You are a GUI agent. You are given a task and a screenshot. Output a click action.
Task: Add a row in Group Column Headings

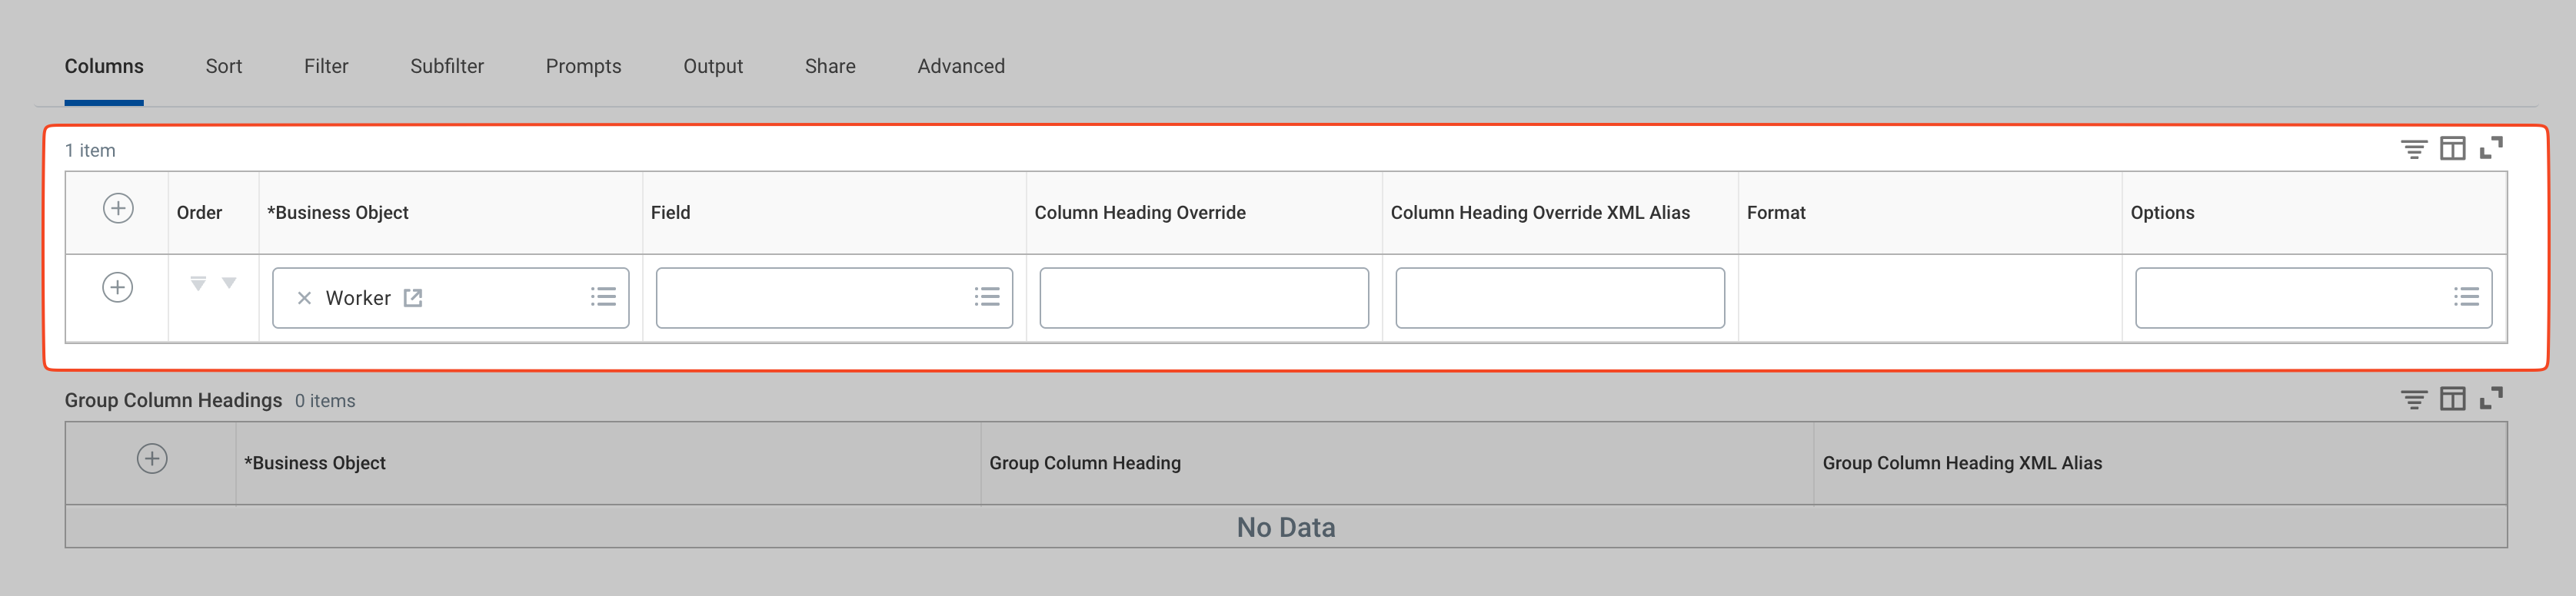[152, 459]
